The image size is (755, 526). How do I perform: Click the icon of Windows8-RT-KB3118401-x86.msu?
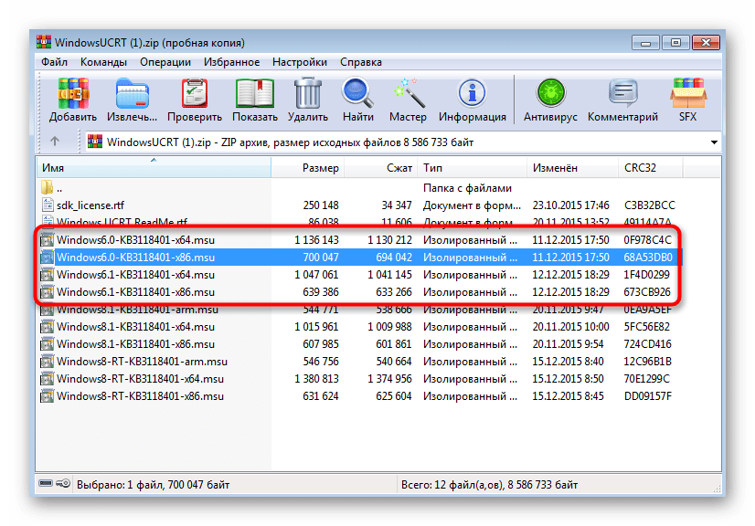47,395
